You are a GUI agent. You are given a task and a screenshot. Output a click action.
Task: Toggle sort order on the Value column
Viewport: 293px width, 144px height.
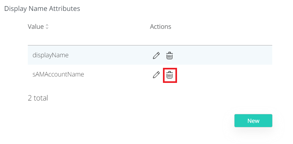(x=47, y=27)
